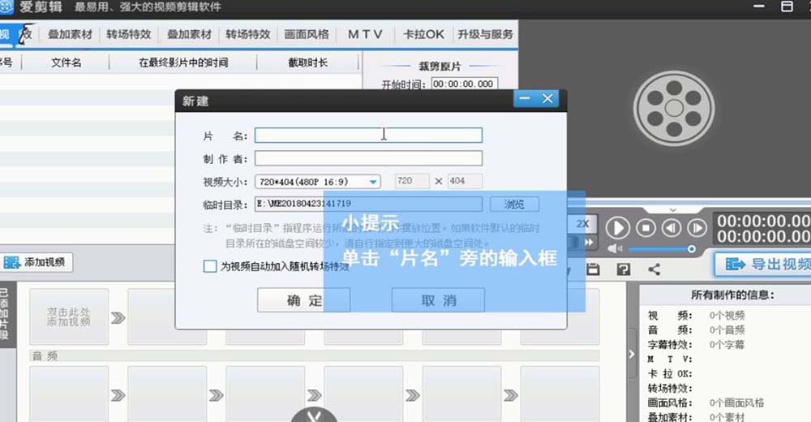Viewport: 811px width, 422px height.
Task: Click the share icon
Action: (654, 269)
